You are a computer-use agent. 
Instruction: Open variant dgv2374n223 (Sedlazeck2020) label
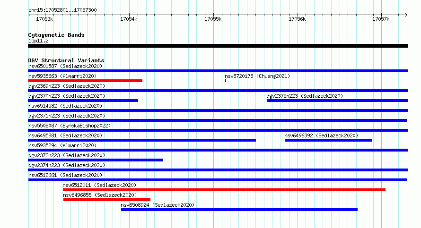pyautogui.click(x=67, y=165)
